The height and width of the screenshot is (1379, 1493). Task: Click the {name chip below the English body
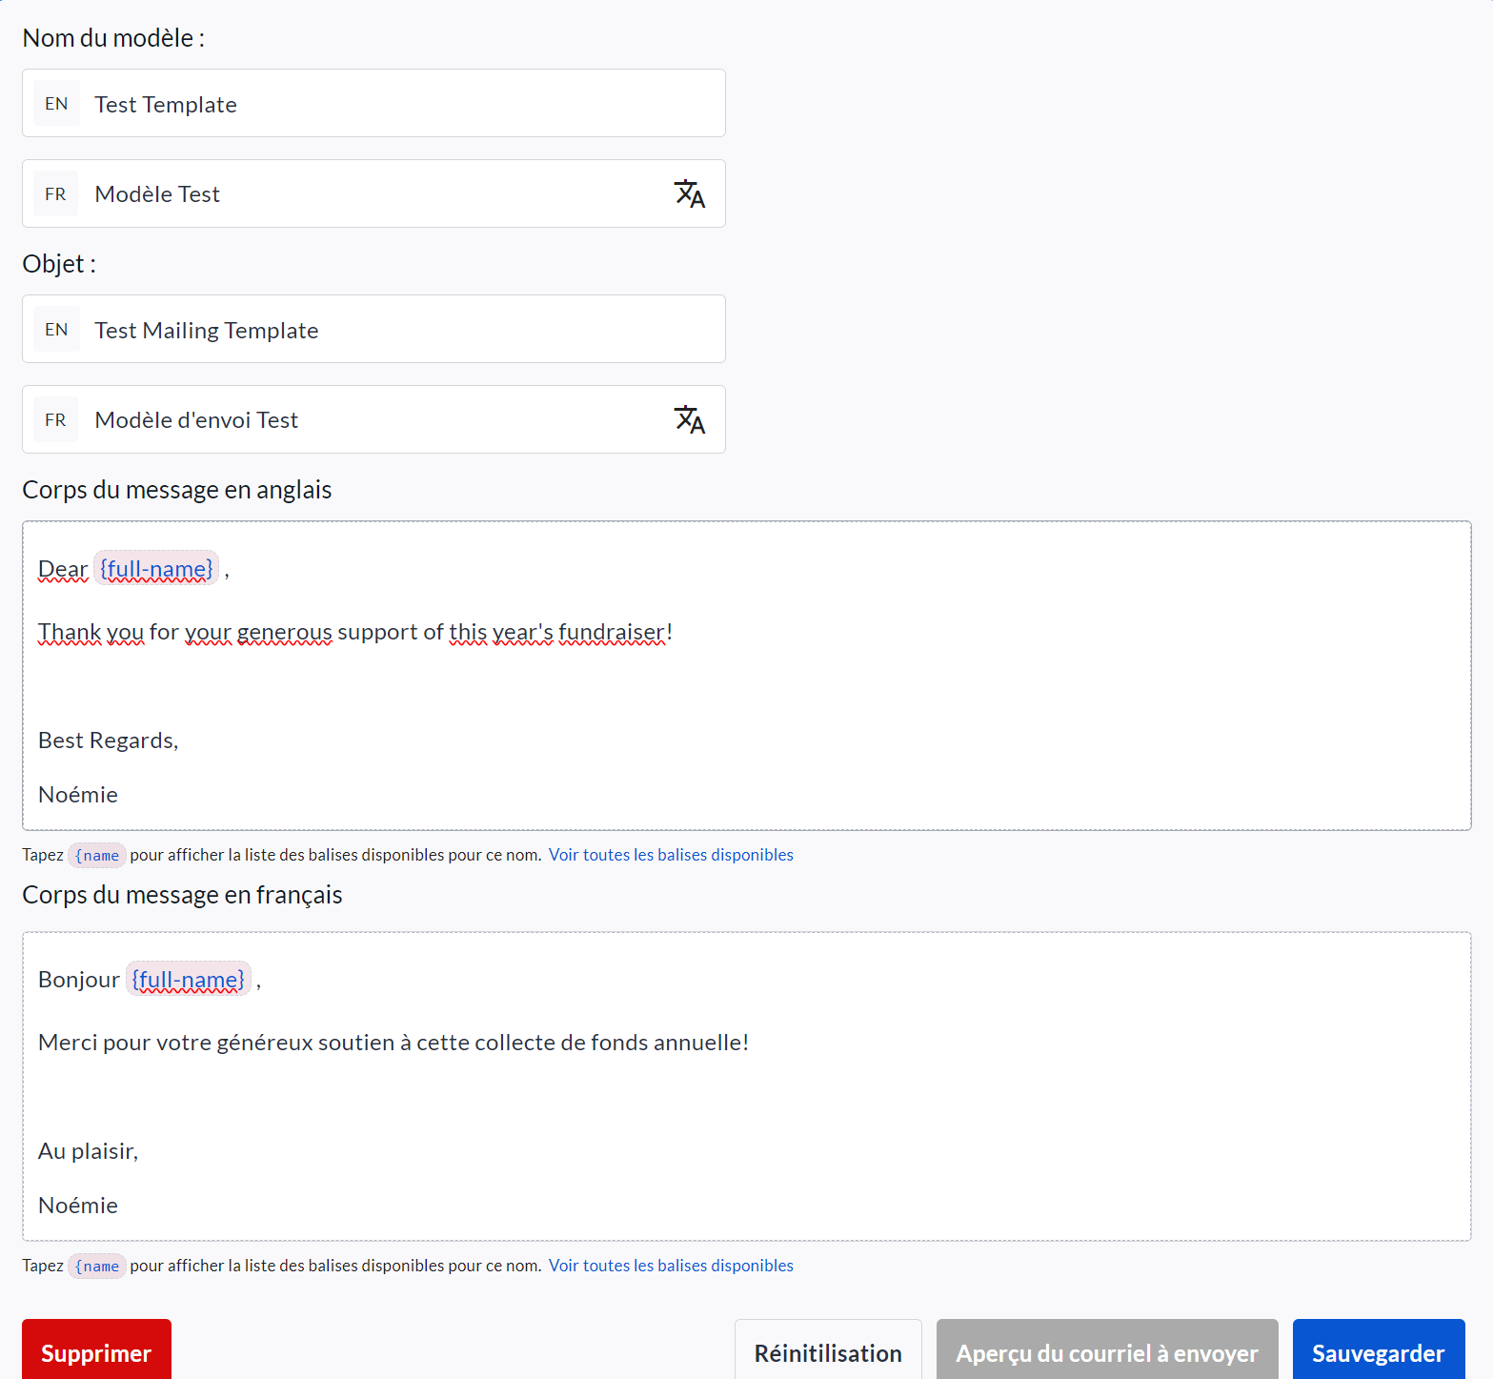pos(97,856)
